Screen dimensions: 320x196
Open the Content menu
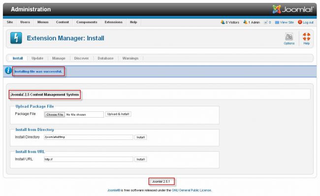pyautogui.click(x=63, y=22)
